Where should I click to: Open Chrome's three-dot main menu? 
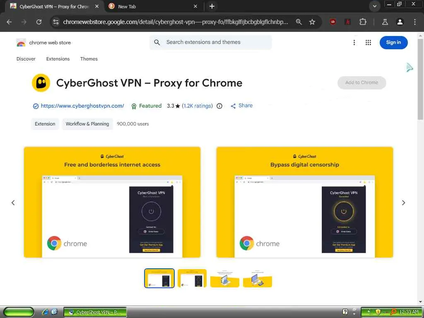coord(415,22)
